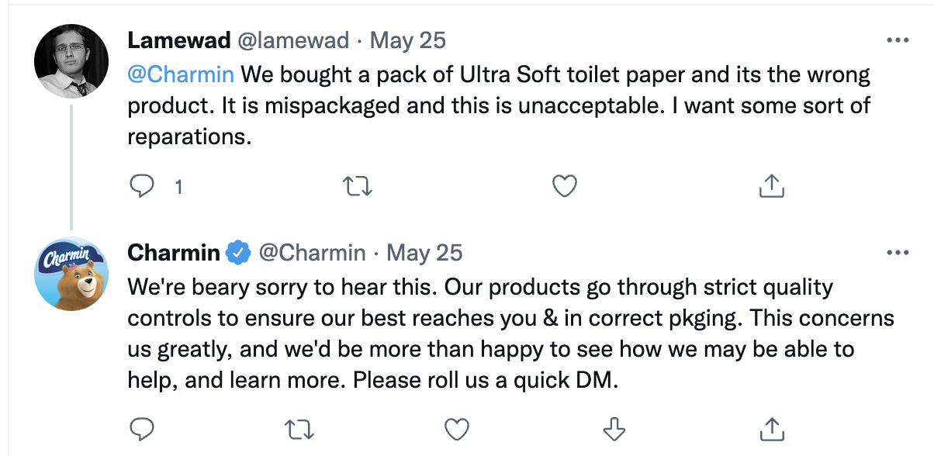Open Charmin's profile name
The height and width of the screenshot is (456, 934).
point(173,252)
